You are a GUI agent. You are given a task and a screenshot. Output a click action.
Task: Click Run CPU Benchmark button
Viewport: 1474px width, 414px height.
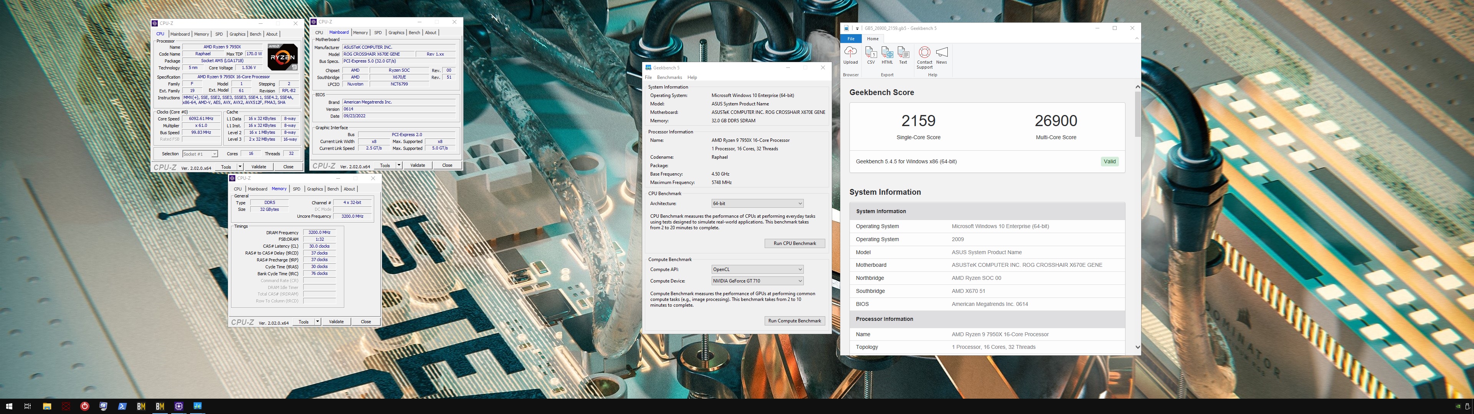(x=795, y=243)
